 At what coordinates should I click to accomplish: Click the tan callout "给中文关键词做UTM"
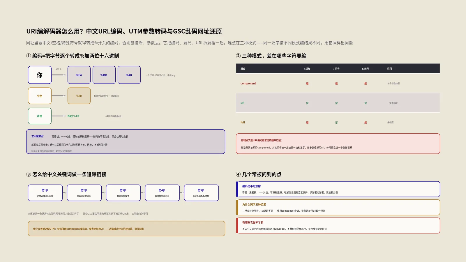[126, 229]
